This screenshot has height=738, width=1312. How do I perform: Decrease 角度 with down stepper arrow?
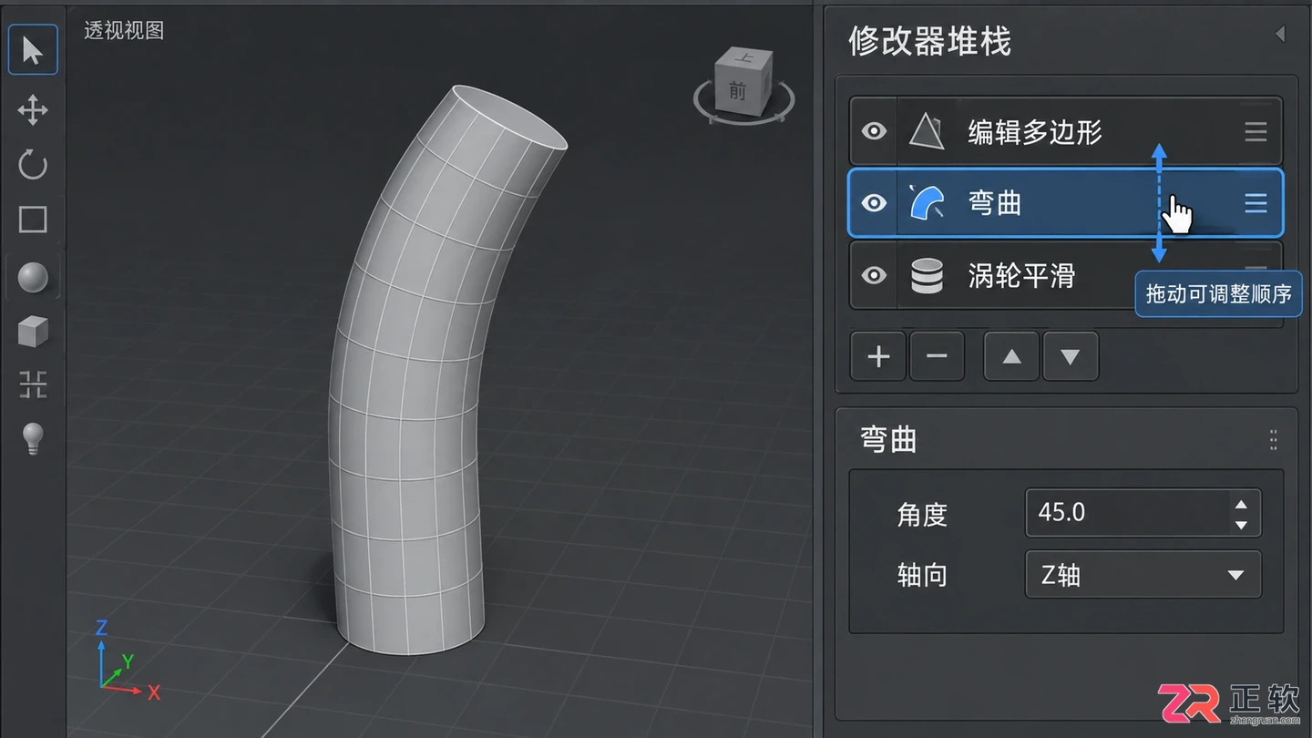(x=1240, y=524)
